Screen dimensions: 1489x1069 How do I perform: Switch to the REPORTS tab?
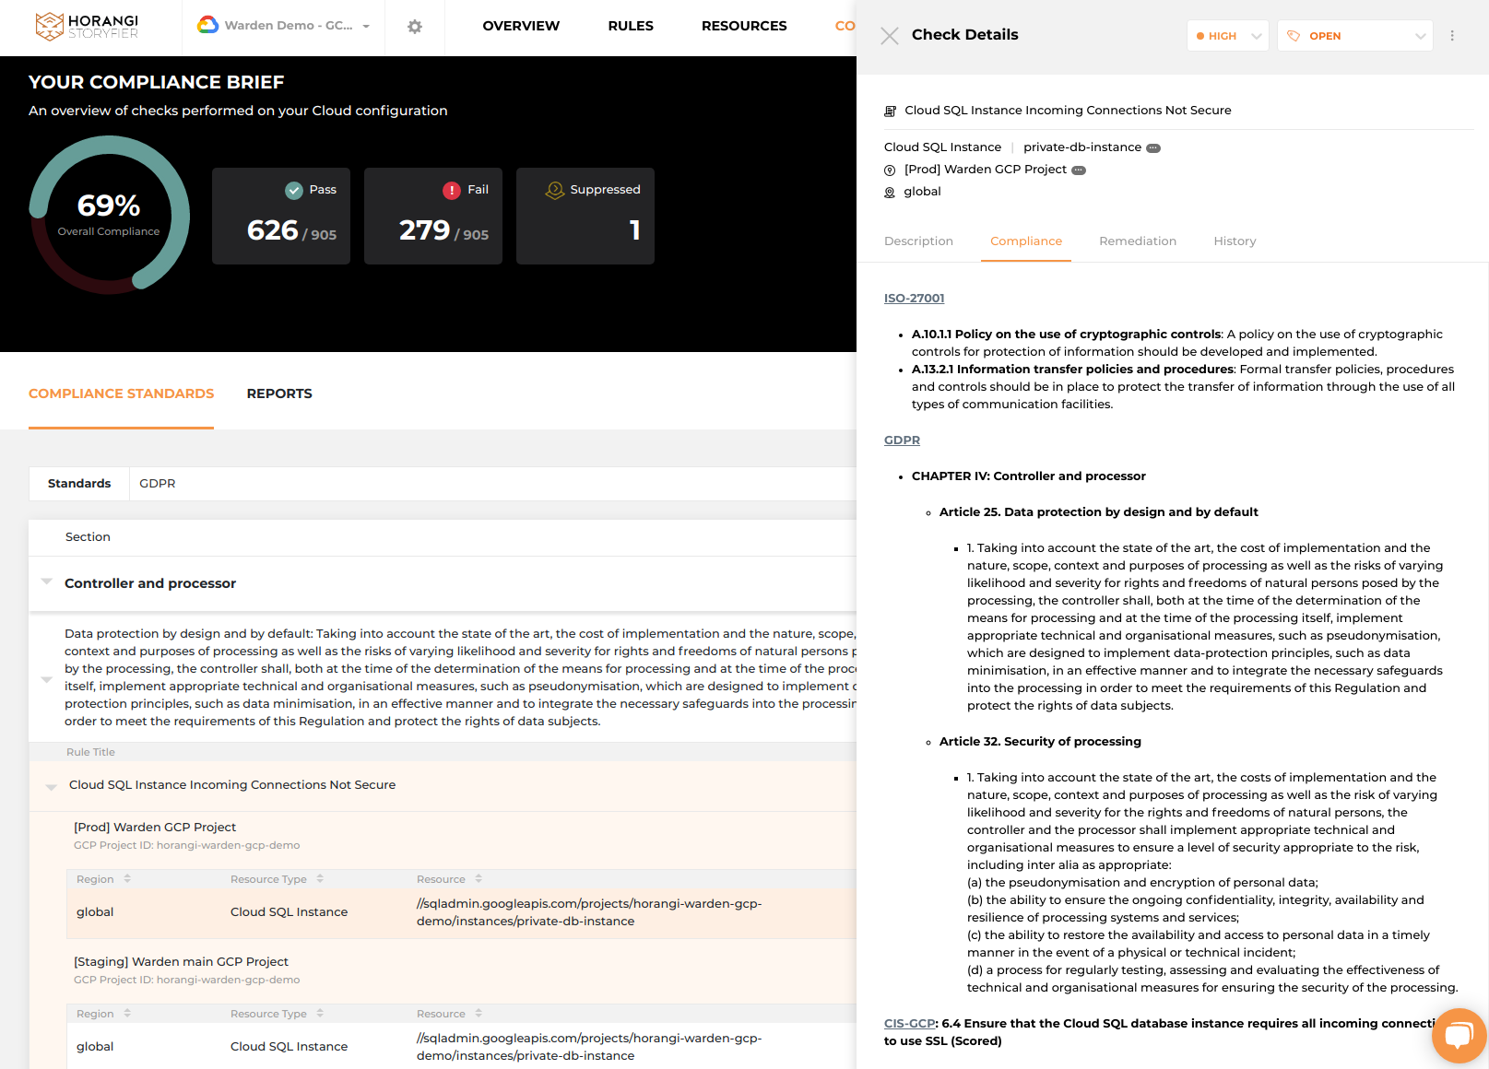(279, 394)
